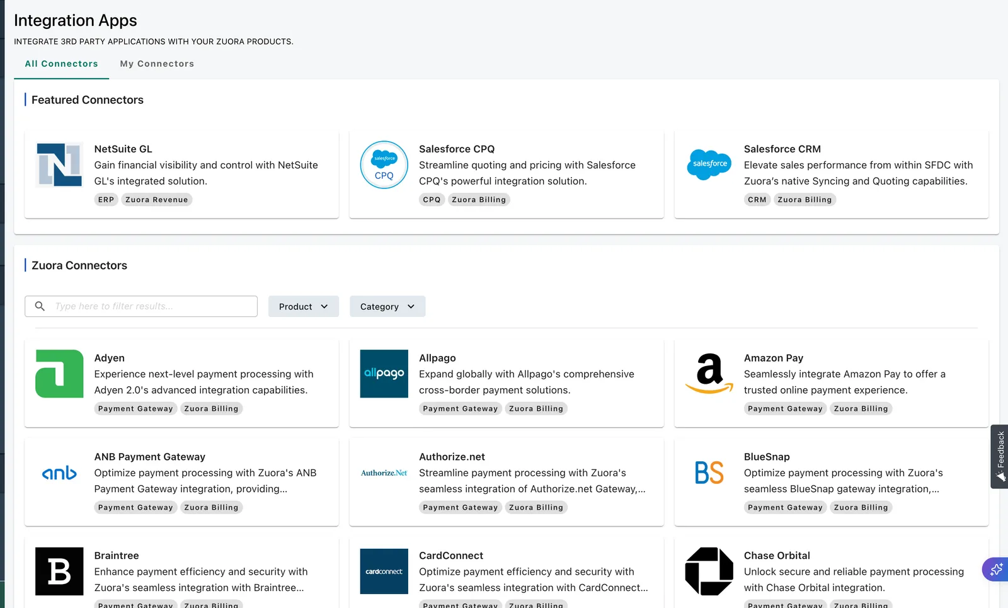This screenshot has width=1008, height=608.
Task: Click the NetSuite GL logo icon
Action: [59, 164]
